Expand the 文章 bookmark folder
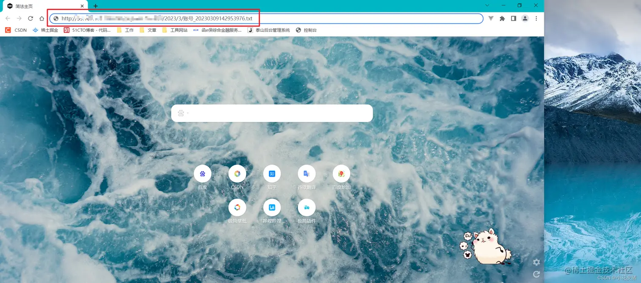The image size is (641, 283). pos(148,30)
